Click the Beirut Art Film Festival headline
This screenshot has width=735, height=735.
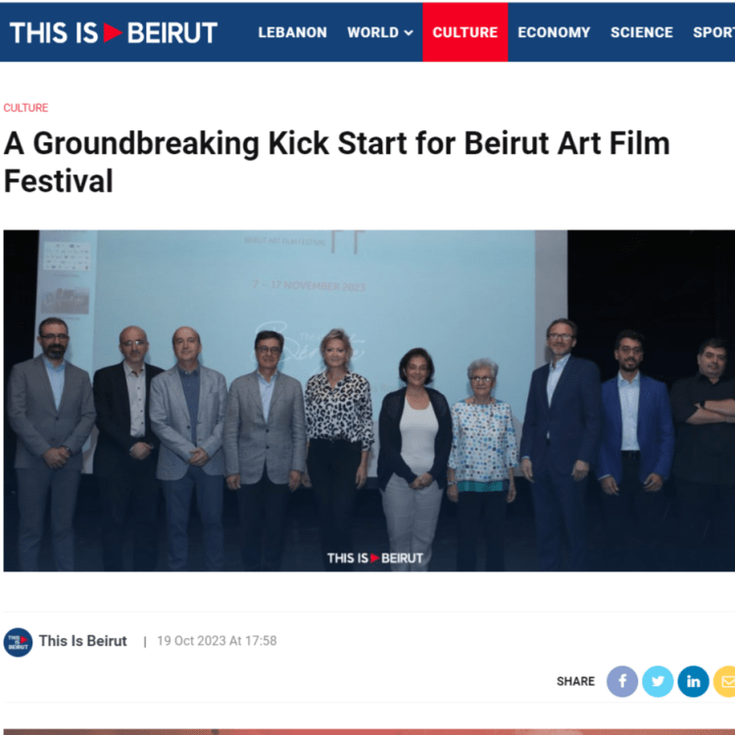336,162
